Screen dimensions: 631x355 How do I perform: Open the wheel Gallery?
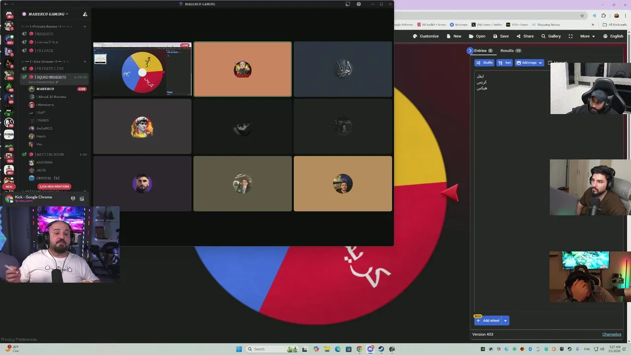[551, 36]
